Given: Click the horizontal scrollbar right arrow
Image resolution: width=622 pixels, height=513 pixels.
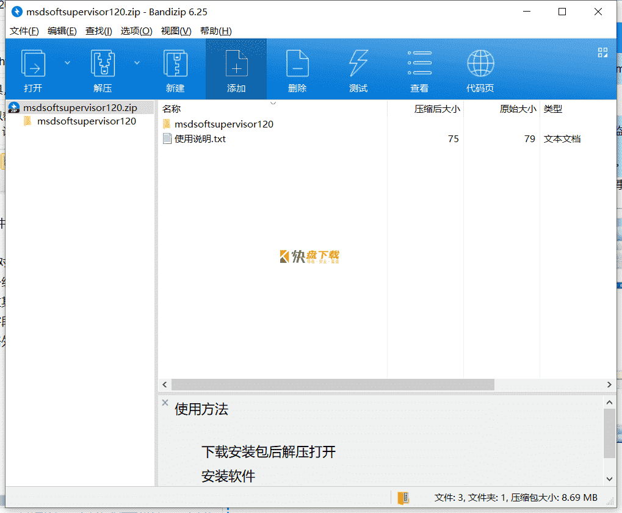Looking at the screenshot, I should 609,384.
